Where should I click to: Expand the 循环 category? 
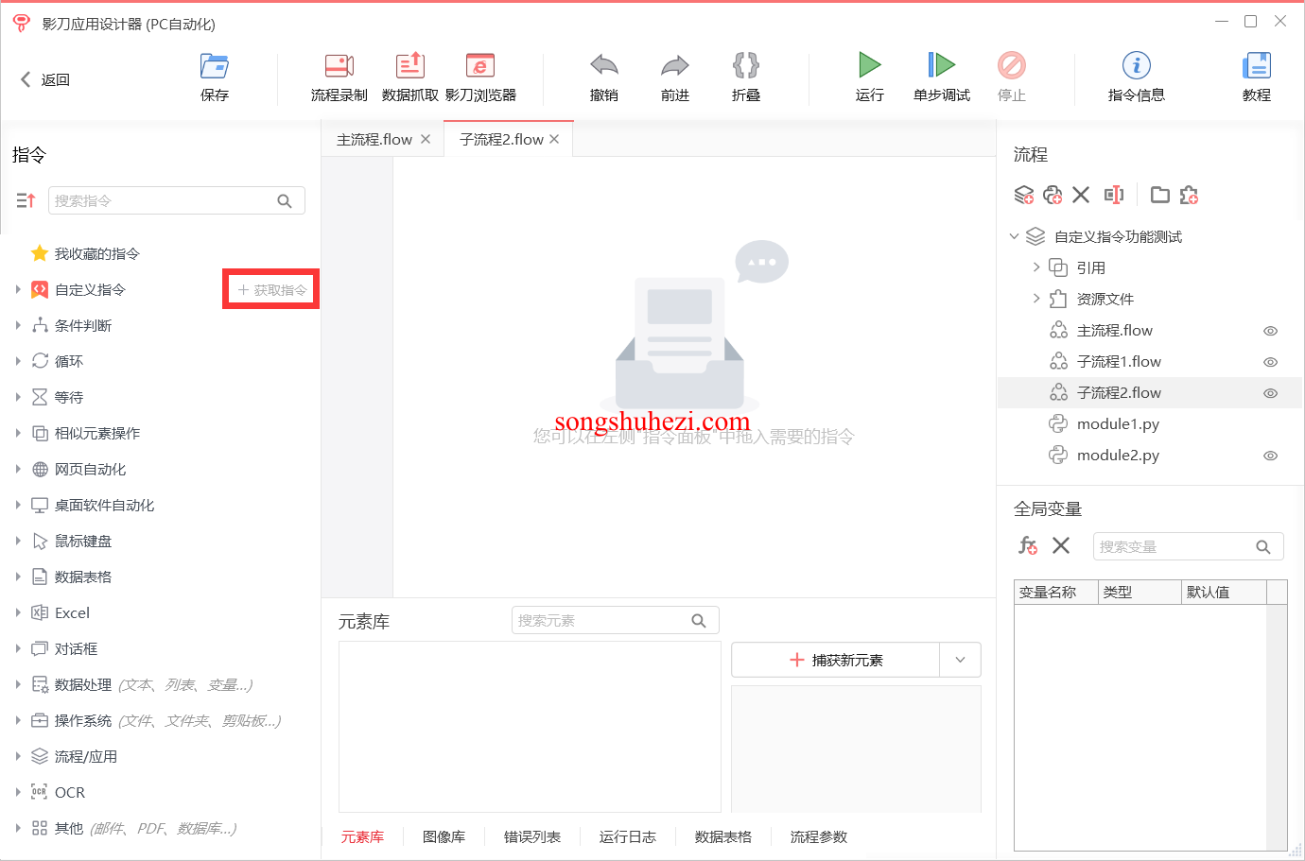tap(18, 361)
